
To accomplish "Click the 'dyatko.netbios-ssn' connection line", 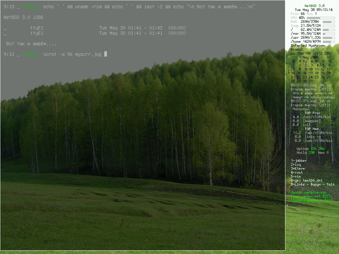I will click(x=309, y=192).
